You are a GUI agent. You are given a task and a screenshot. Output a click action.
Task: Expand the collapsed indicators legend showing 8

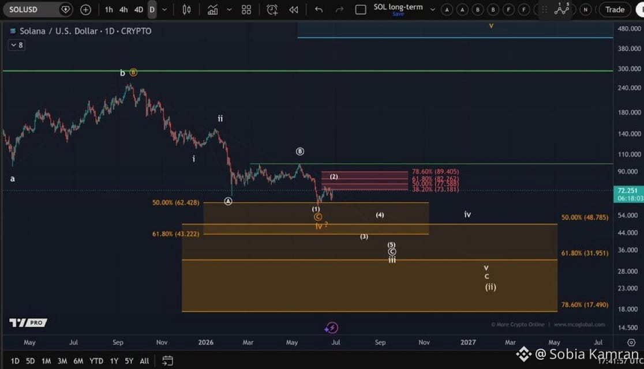tap(16, 45)
